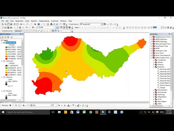Open the Editor dropdown menu
This screenshot has height=131, width=174.
pos(77,27)
